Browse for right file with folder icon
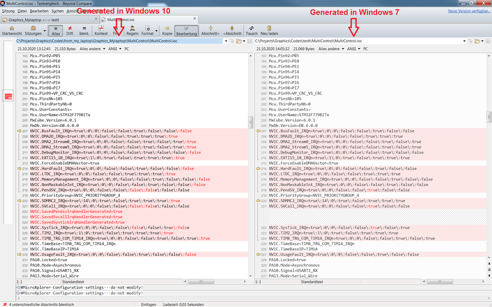The height and width of the screenshot is (307, 492). click(x=477, y=41)
